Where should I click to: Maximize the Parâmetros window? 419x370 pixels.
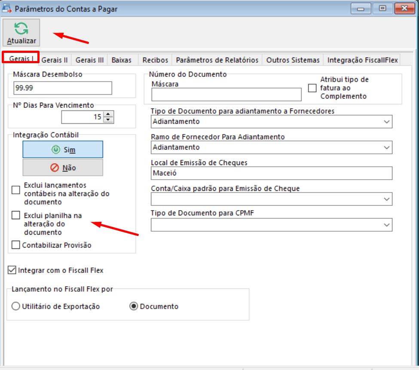(x=382, y=9)
